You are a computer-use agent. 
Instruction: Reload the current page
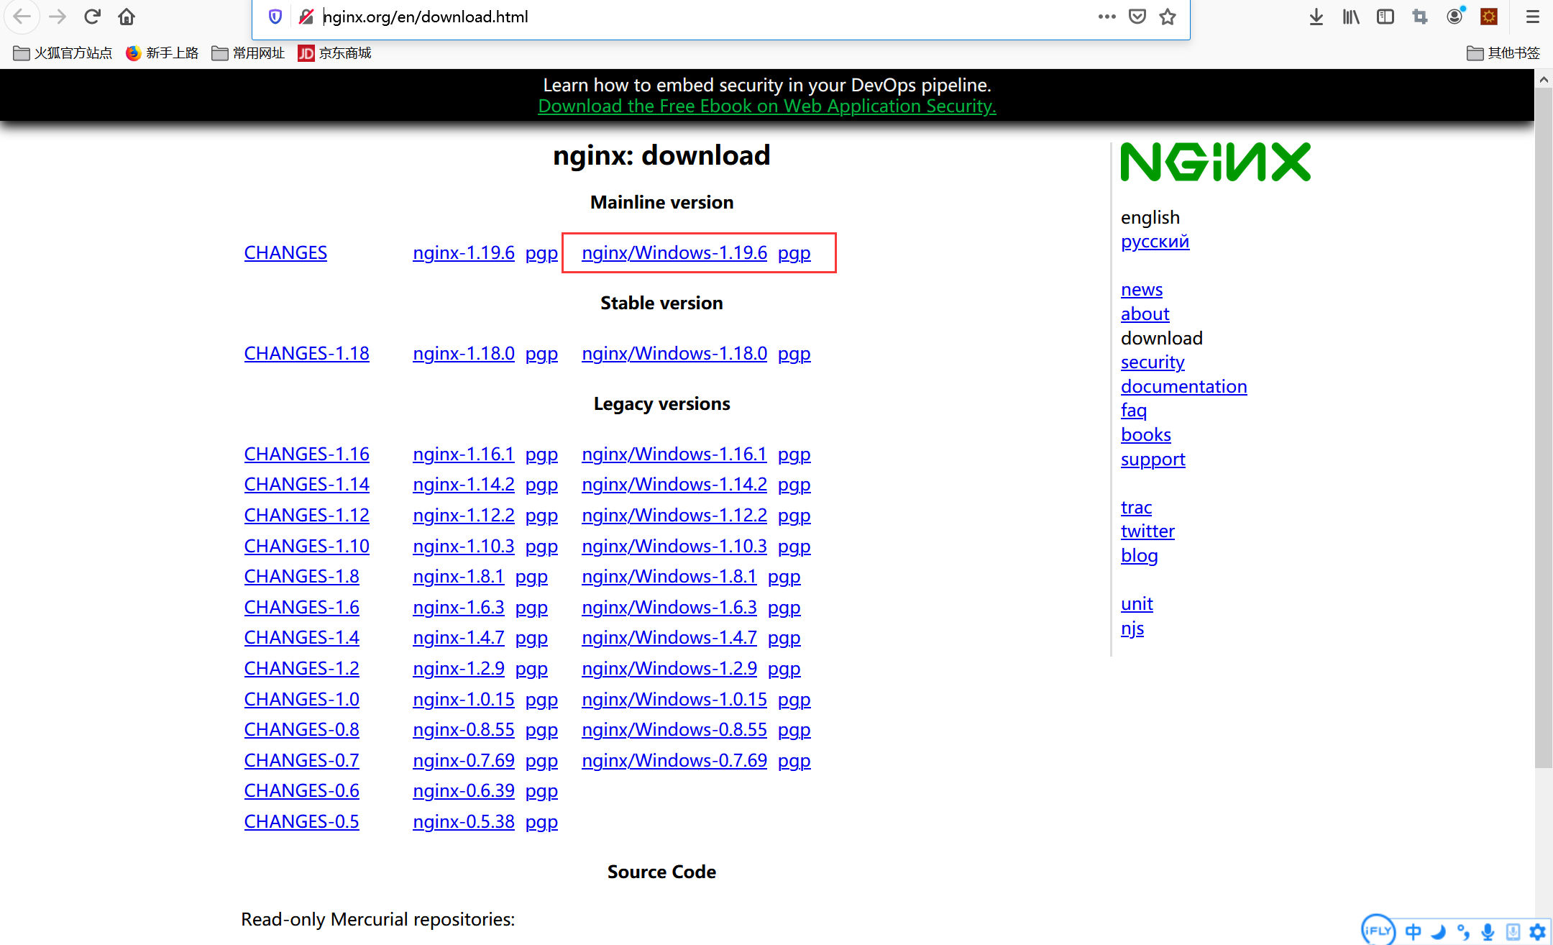click(92, 17)
